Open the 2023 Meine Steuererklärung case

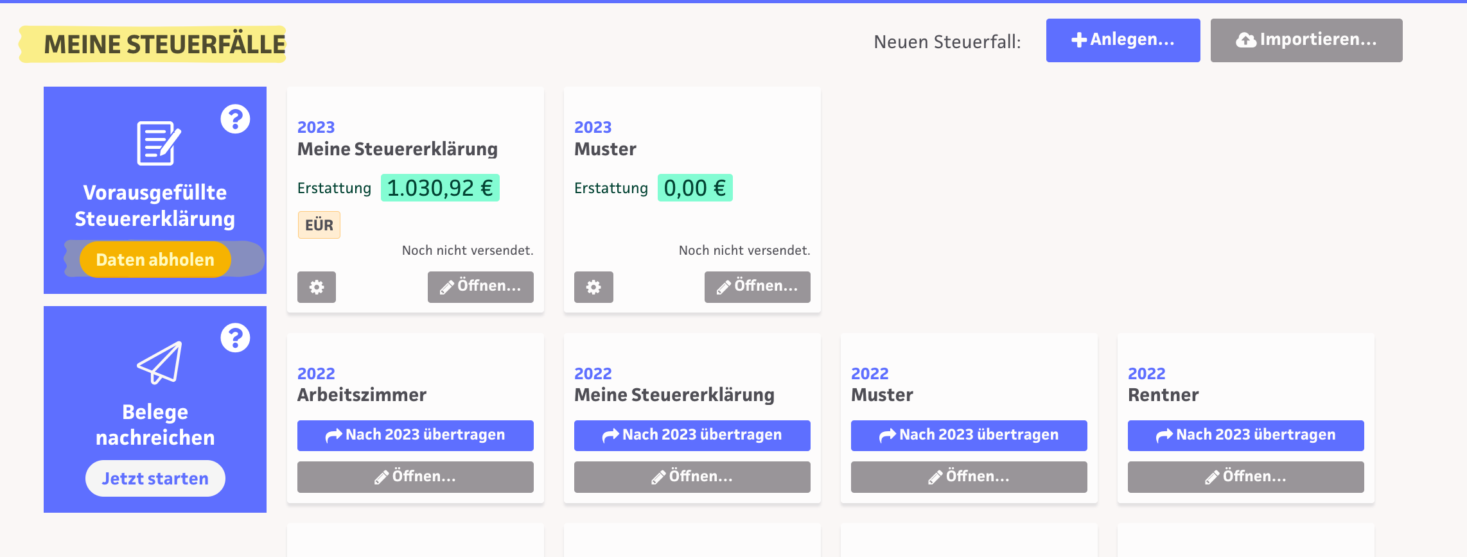click(480, 287)
